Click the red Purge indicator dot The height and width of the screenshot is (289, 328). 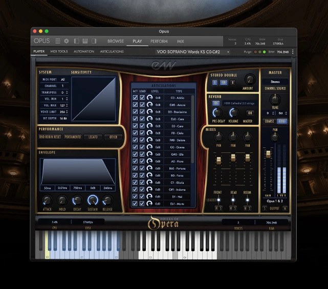255,52
